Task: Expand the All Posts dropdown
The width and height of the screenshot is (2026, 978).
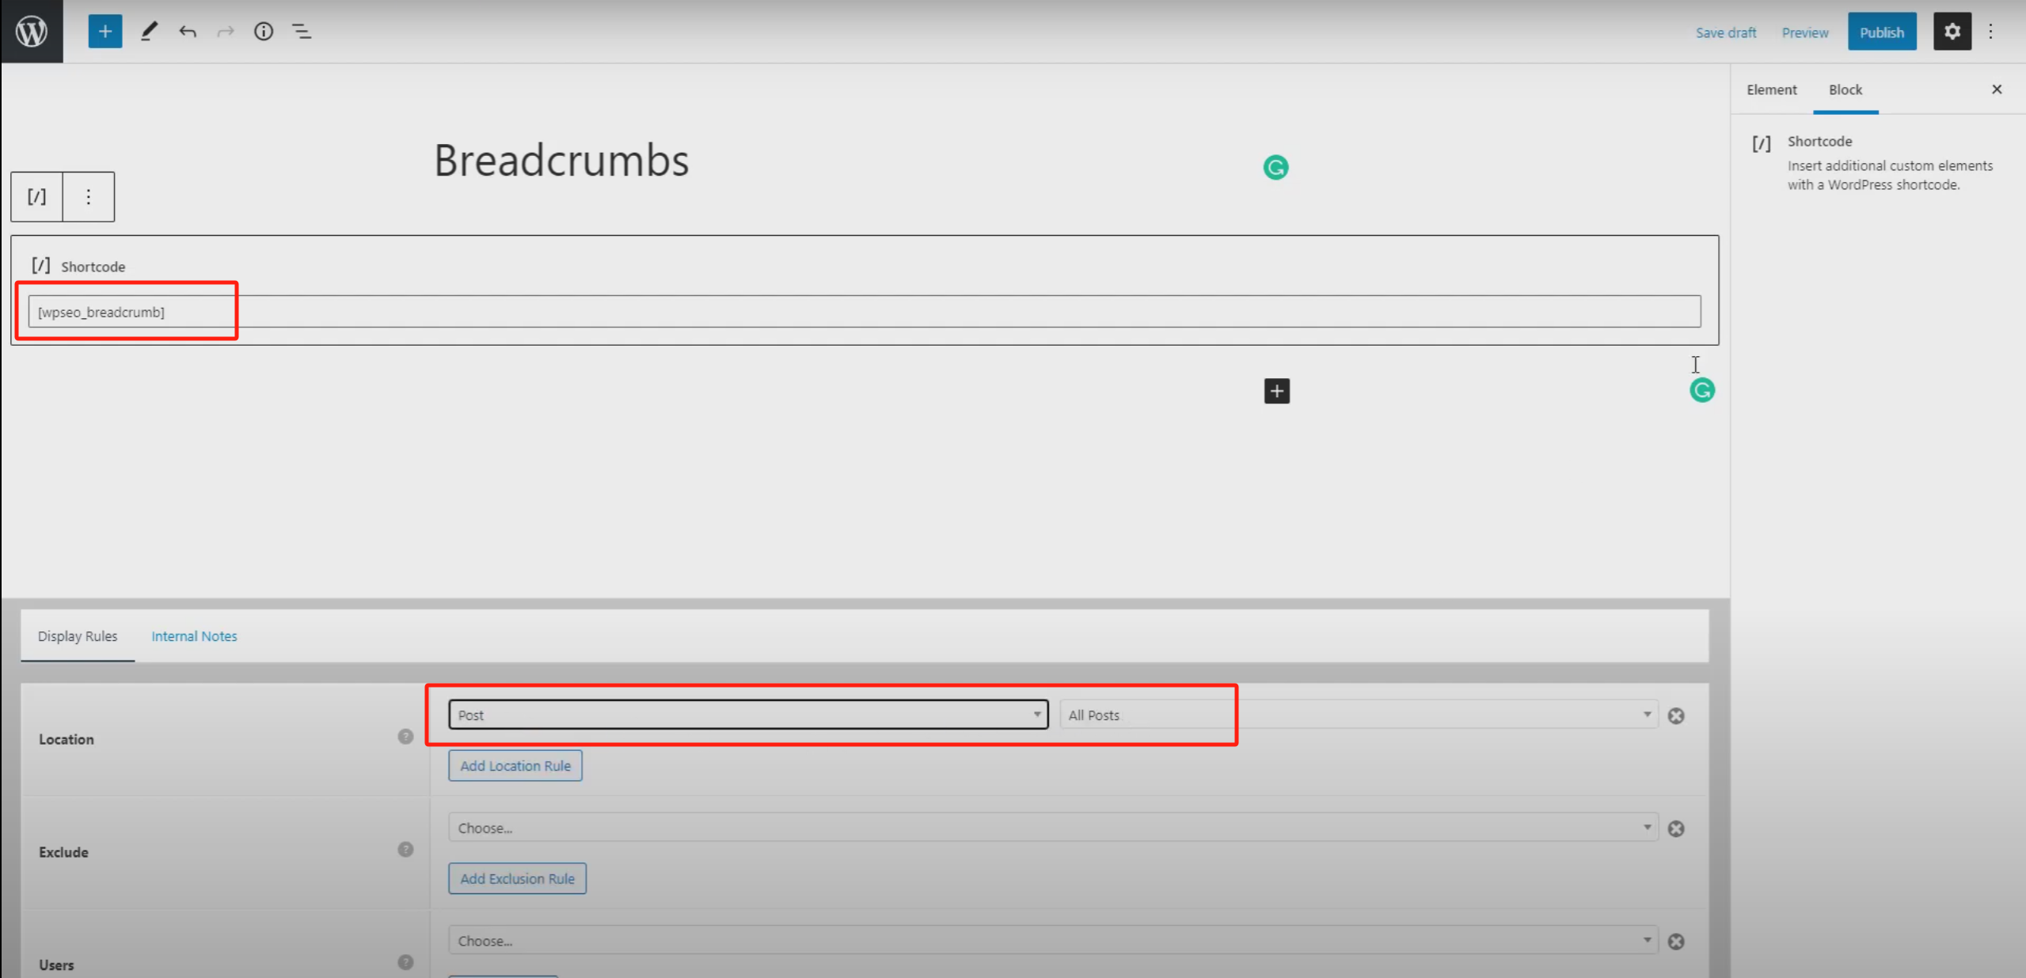Action: coord(1358,715)
